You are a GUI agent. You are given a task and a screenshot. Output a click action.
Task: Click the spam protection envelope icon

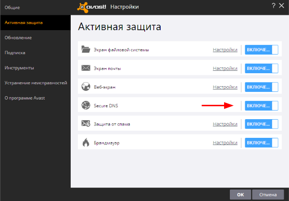pyautogui.click(x=86, y=124)
